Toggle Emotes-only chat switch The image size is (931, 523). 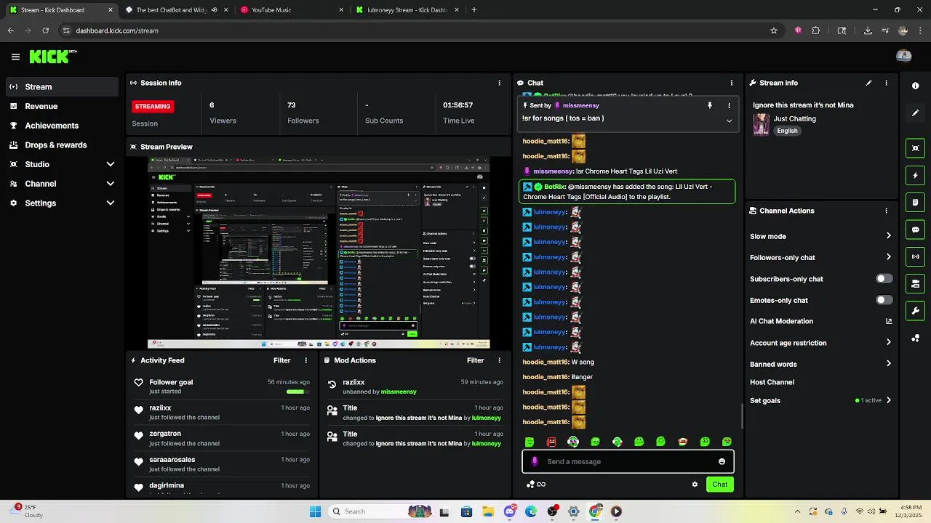(884, 300)
